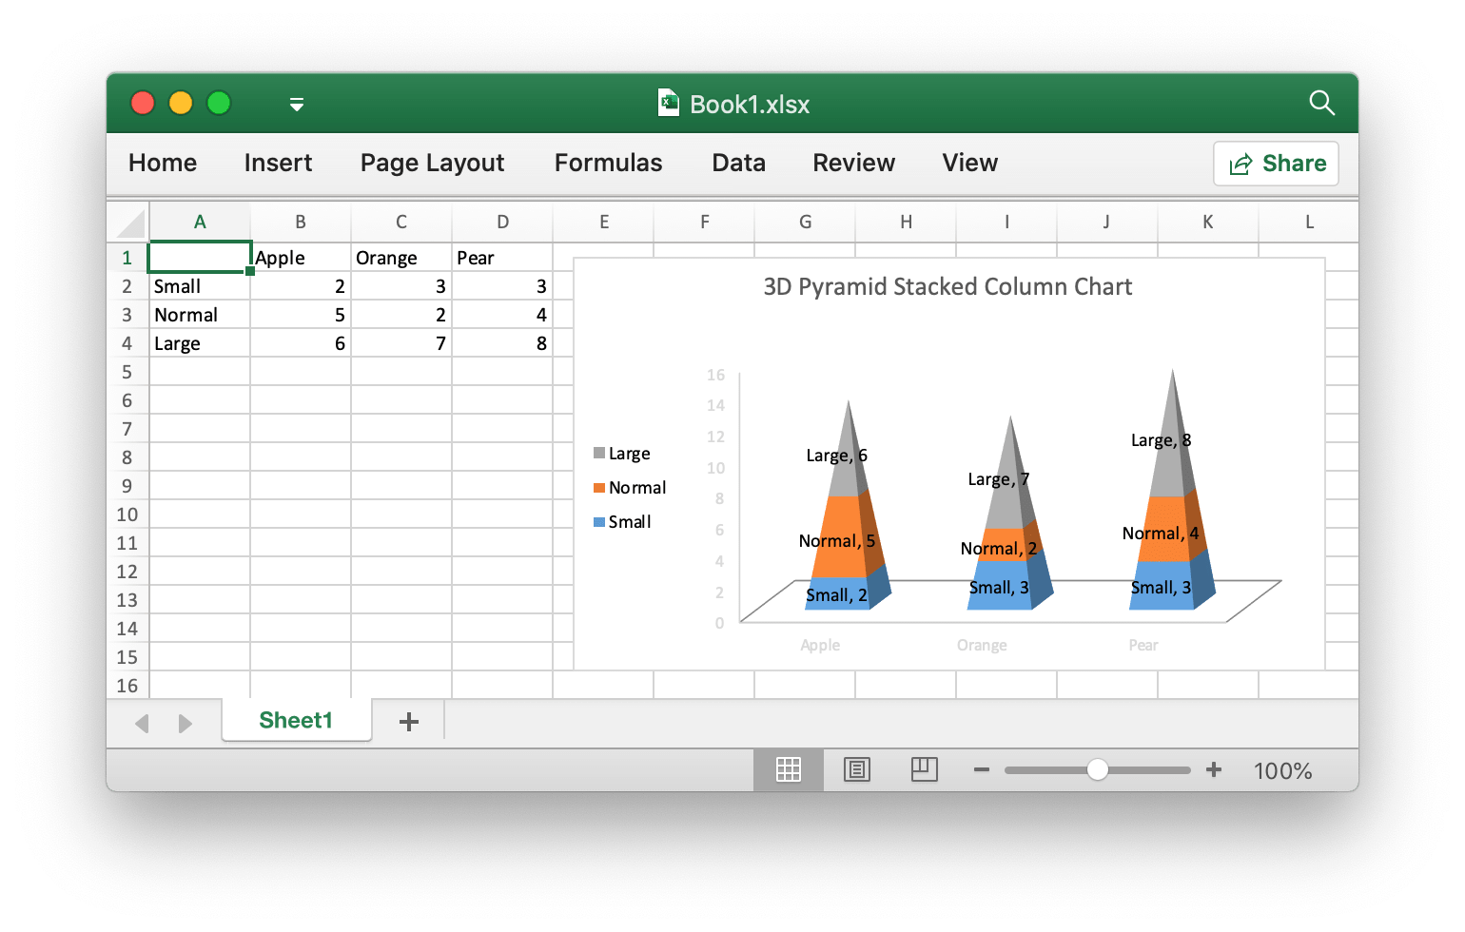The width and height of the screenshot is (1465, 932).
Task: Collapse the title bar toolbar chevron
Action: [x=296, y=105]
